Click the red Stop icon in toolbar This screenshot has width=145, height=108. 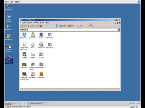(x=41, y=26)
